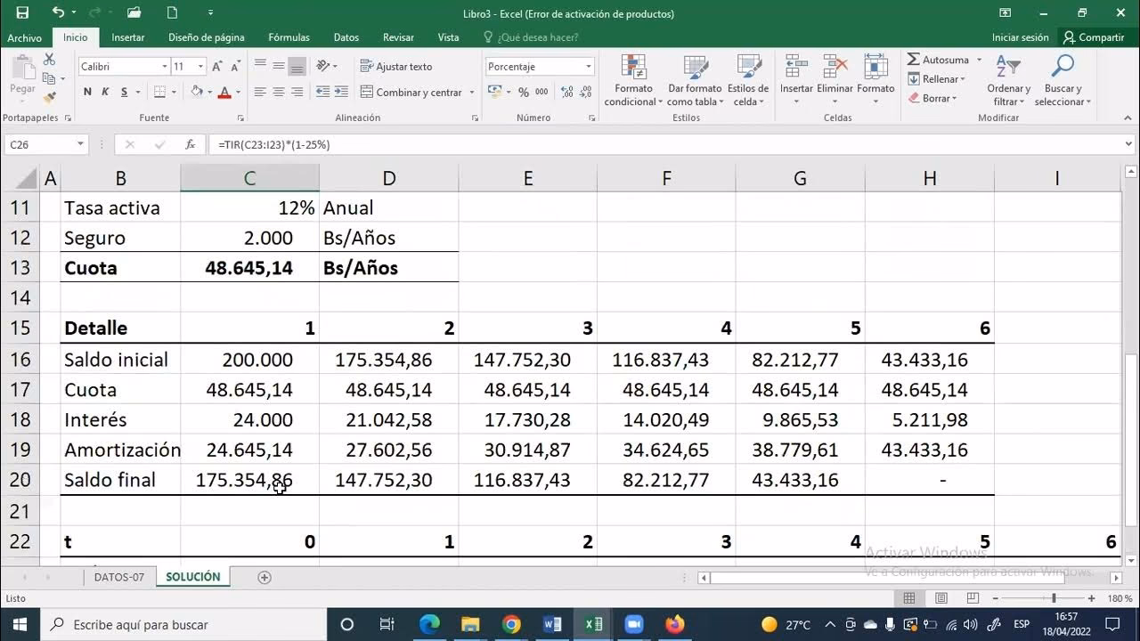This screenshot has width=1140, height=641.
Task: Click the Autosuma sigma icon
Action: tap(914, 60)
